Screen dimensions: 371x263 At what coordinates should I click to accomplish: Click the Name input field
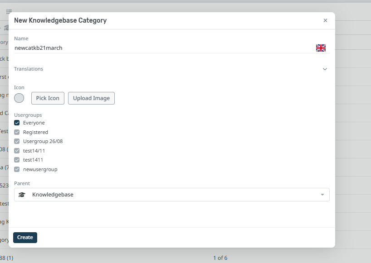click(x=163, y=48)
